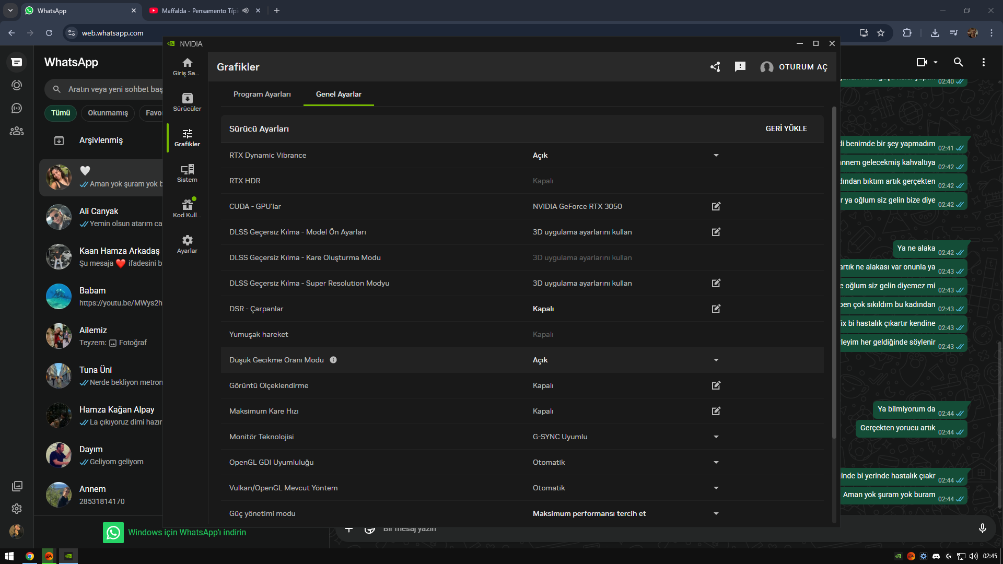The height and width of the screenshot is (564, 1003).
Task: Open the NVIDIA Giriş Sayfası home icon
Action: (x=187, y=66)
